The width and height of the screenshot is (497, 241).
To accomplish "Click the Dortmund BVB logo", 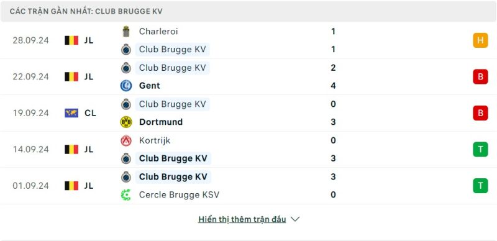I will tap(126, 122).
